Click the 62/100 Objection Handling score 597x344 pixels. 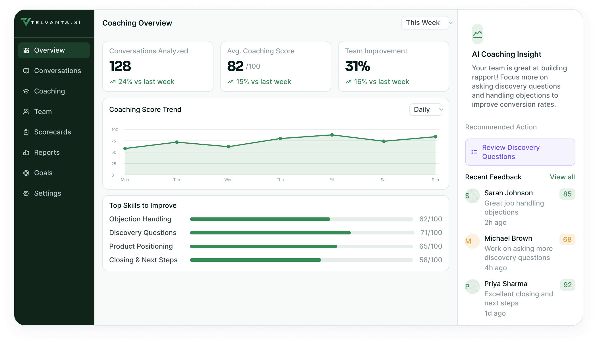[x=431, y=219]
